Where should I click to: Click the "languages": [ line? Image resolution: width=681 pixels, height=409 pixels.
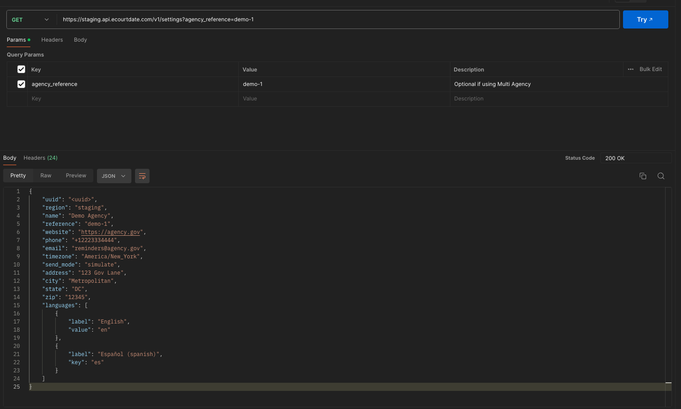(65, 305)
